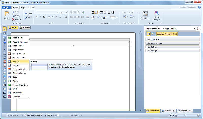The width and height of the screenshot is (203, 119).
Task: Expand the 2. Appearance property group
Action: pyautogui.click(x=173, y=43)
